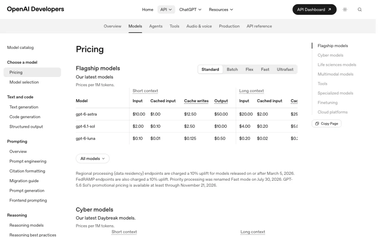Switch pricing tier to Batch
379x237 pixels.
[232, 69]
